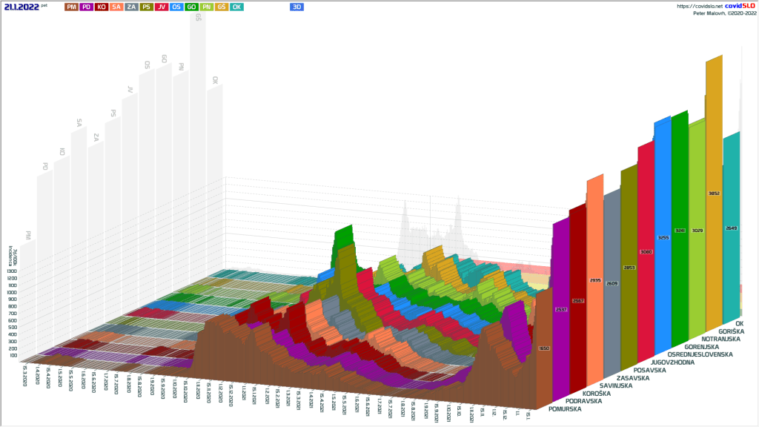Screen dimensions: 759x427
Task: Hide the olive PS series tag
Action: pyautogui.click(x=147, y=7)
